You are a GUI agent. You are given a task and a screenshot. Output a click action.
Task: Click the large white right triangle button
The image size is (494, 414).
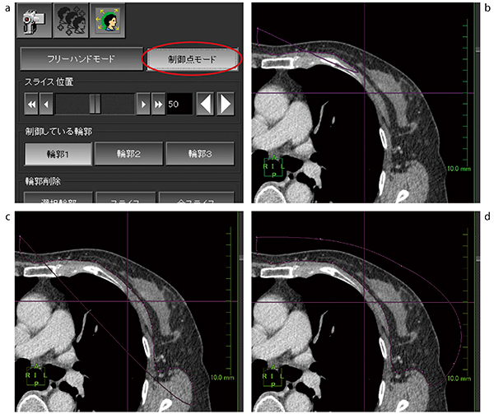click(x=226, y=104)
